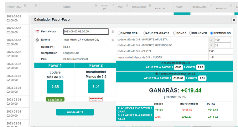Click the codere CUOTA field showing 2.85
The height and width of the screenshot is (127, 238).
tap(220, 51)
